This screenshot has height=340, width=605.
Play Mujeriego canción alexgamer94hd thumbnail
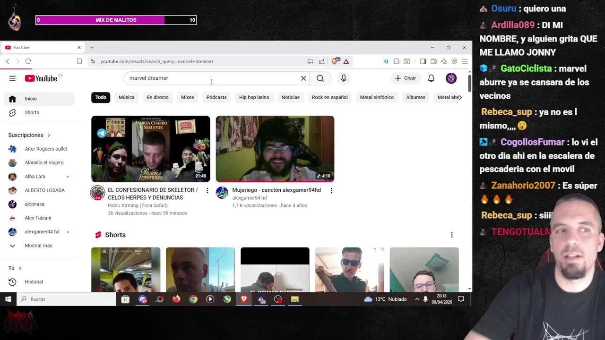[x=275, y=149]
